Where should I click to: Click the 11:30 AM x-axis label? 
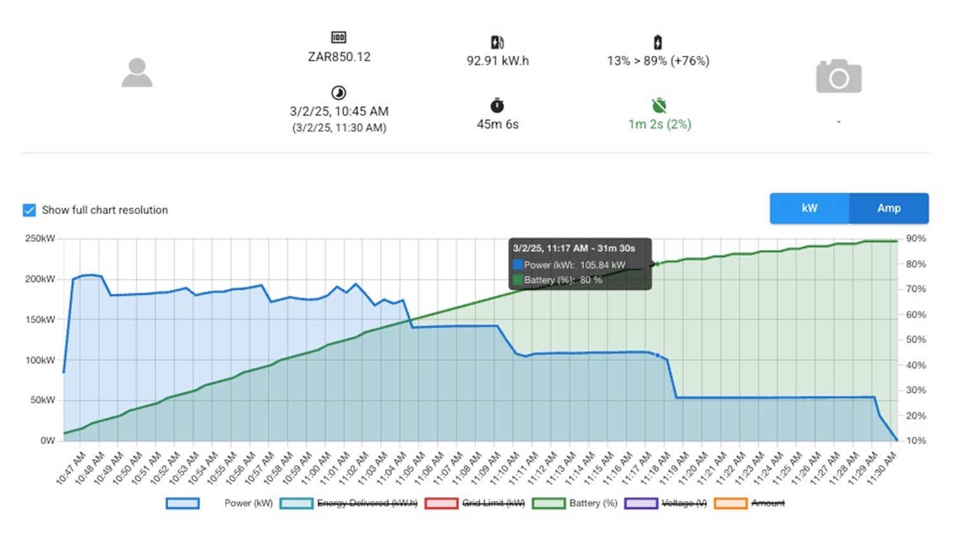click(x=882, y=469)
